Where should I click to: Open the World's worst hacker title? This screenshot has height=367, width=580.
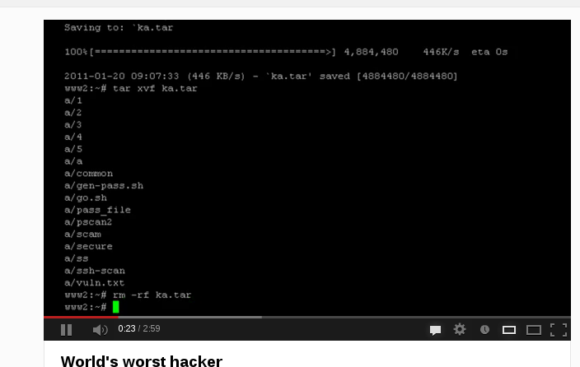point(142,360)
